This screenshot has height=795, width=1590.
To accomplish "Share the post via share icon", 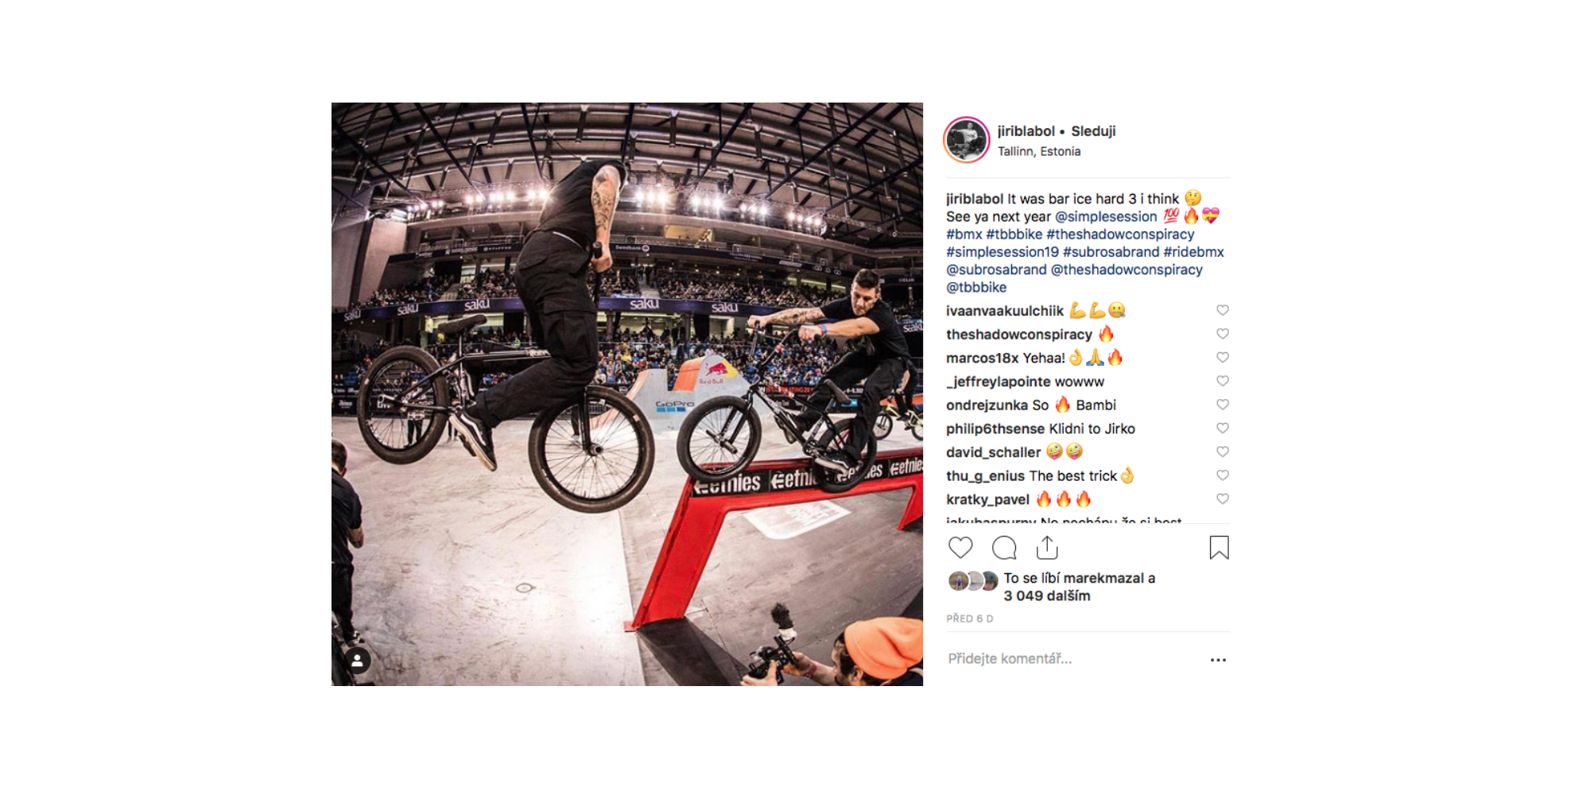I will point(1047,548).
